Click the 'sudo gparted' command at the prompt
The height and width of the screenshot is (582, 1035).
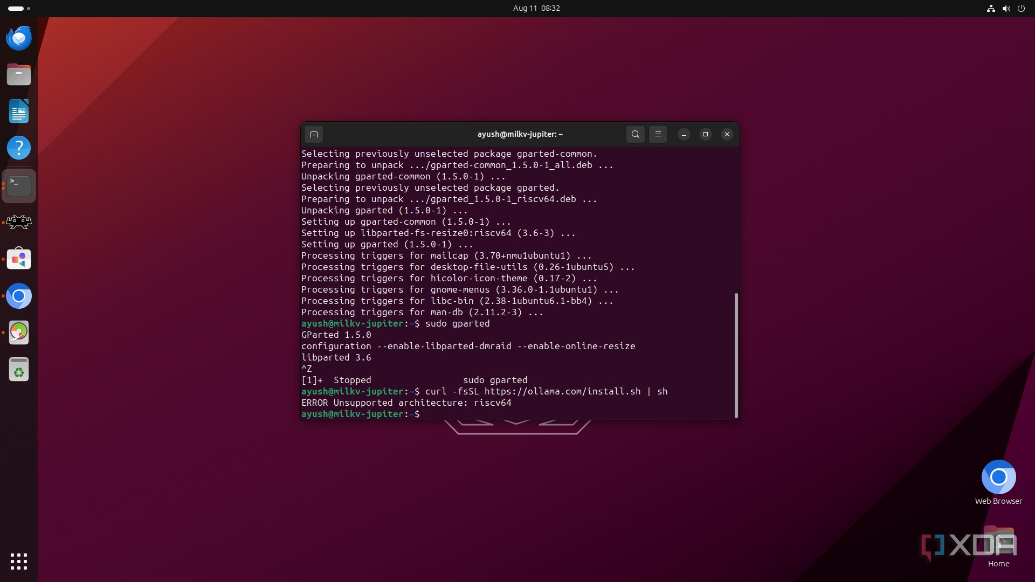tap(457, 323)
